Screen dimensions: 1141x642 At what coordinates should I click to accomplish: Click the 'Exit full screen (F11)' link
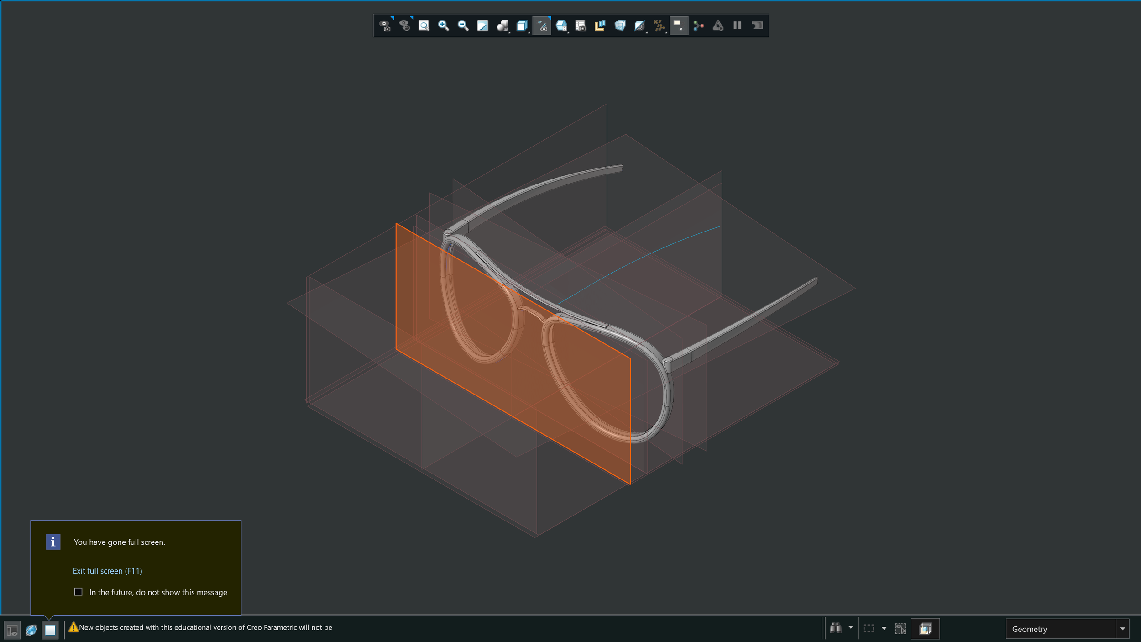click(x=108, y=571)
